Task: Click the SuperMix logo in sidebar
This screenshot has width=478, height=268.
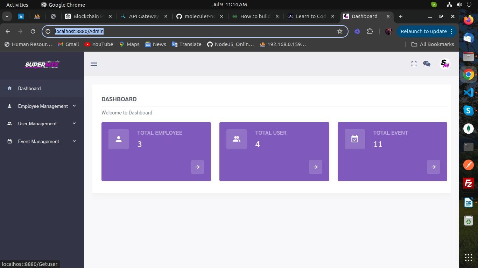Action: [x=42, y=65]
